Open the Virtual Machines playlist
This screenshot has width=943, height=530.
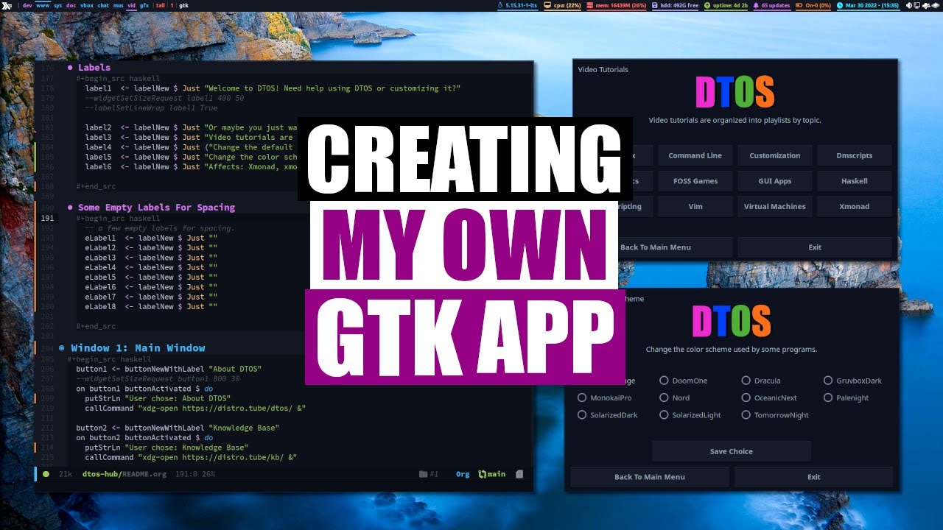click(775, 207)
